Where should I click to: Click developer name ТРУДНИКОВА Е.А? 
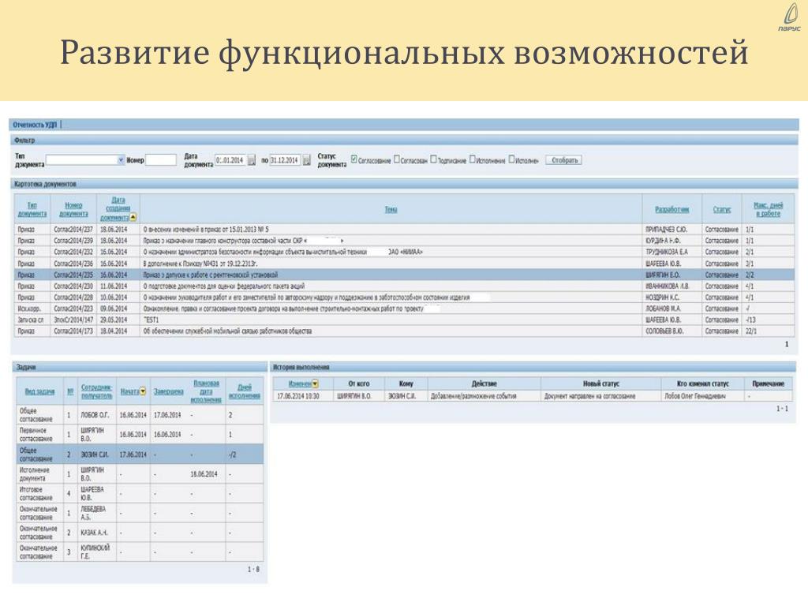point(667,252)
